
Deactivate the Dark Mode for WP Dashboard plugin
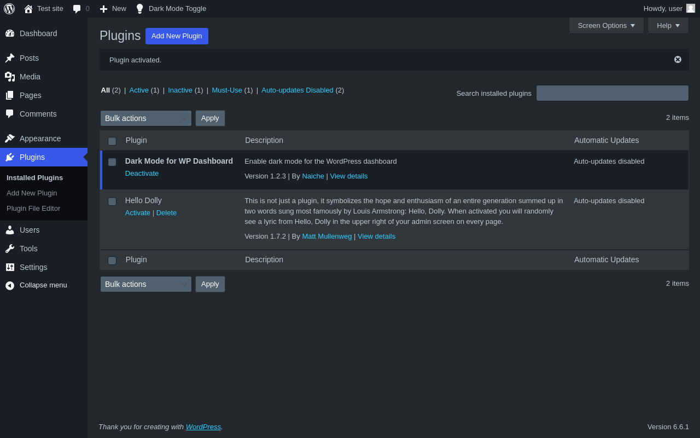[x=142, y=174]
